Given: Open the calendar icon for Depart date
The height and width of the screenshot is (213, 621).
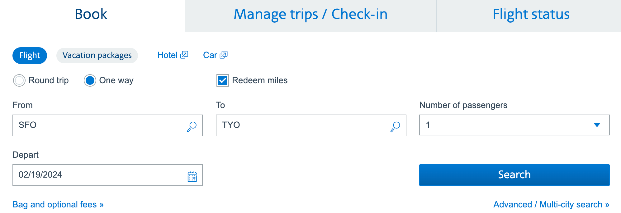Looking at the screenshot, I should 192,176.
